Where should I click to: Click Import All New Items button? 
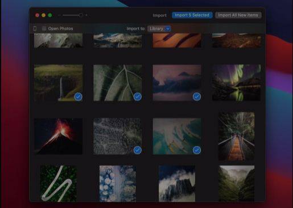coord(238,15)
